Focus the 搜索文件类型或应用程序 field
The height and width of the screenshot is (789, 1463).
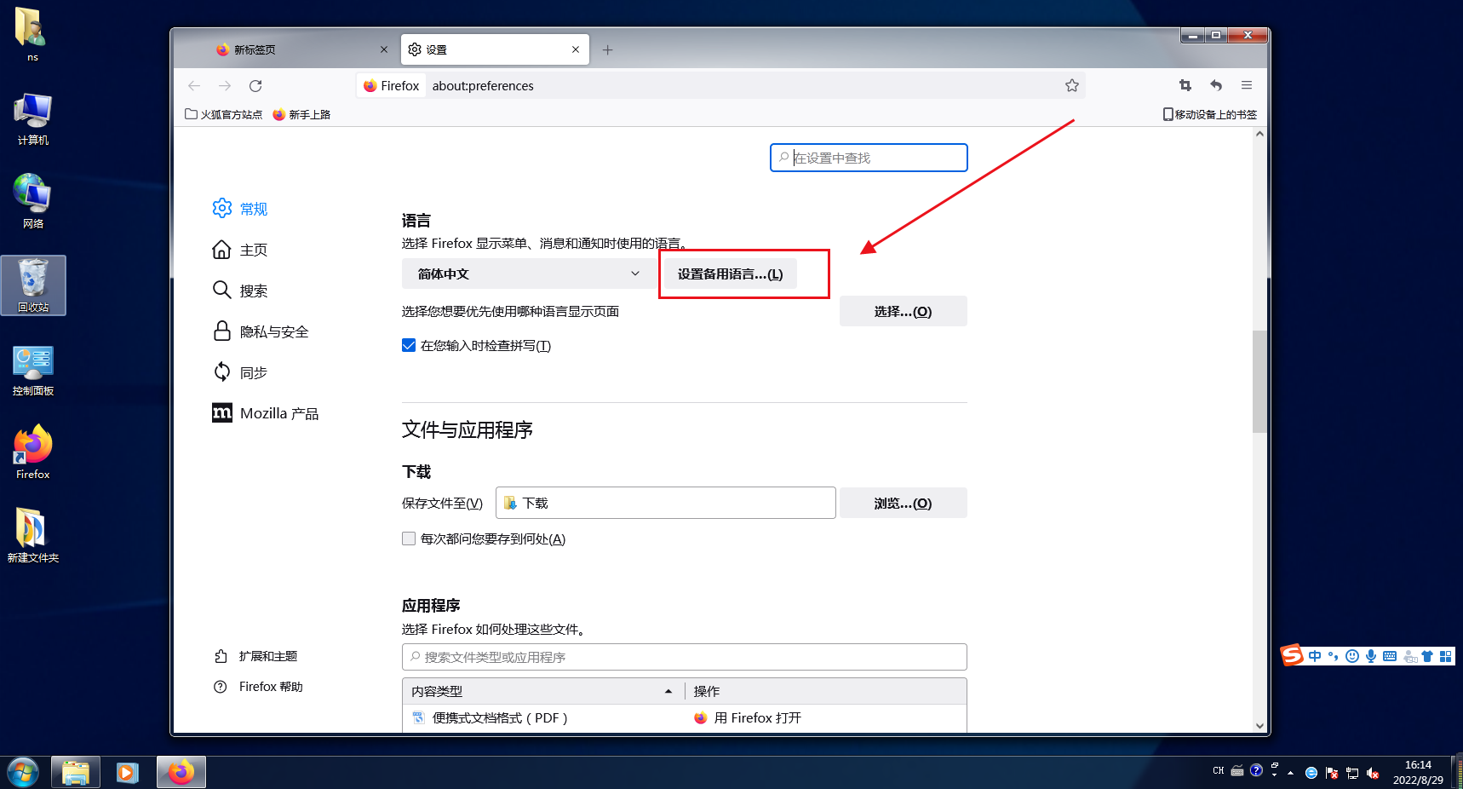(x=685, y=657)
